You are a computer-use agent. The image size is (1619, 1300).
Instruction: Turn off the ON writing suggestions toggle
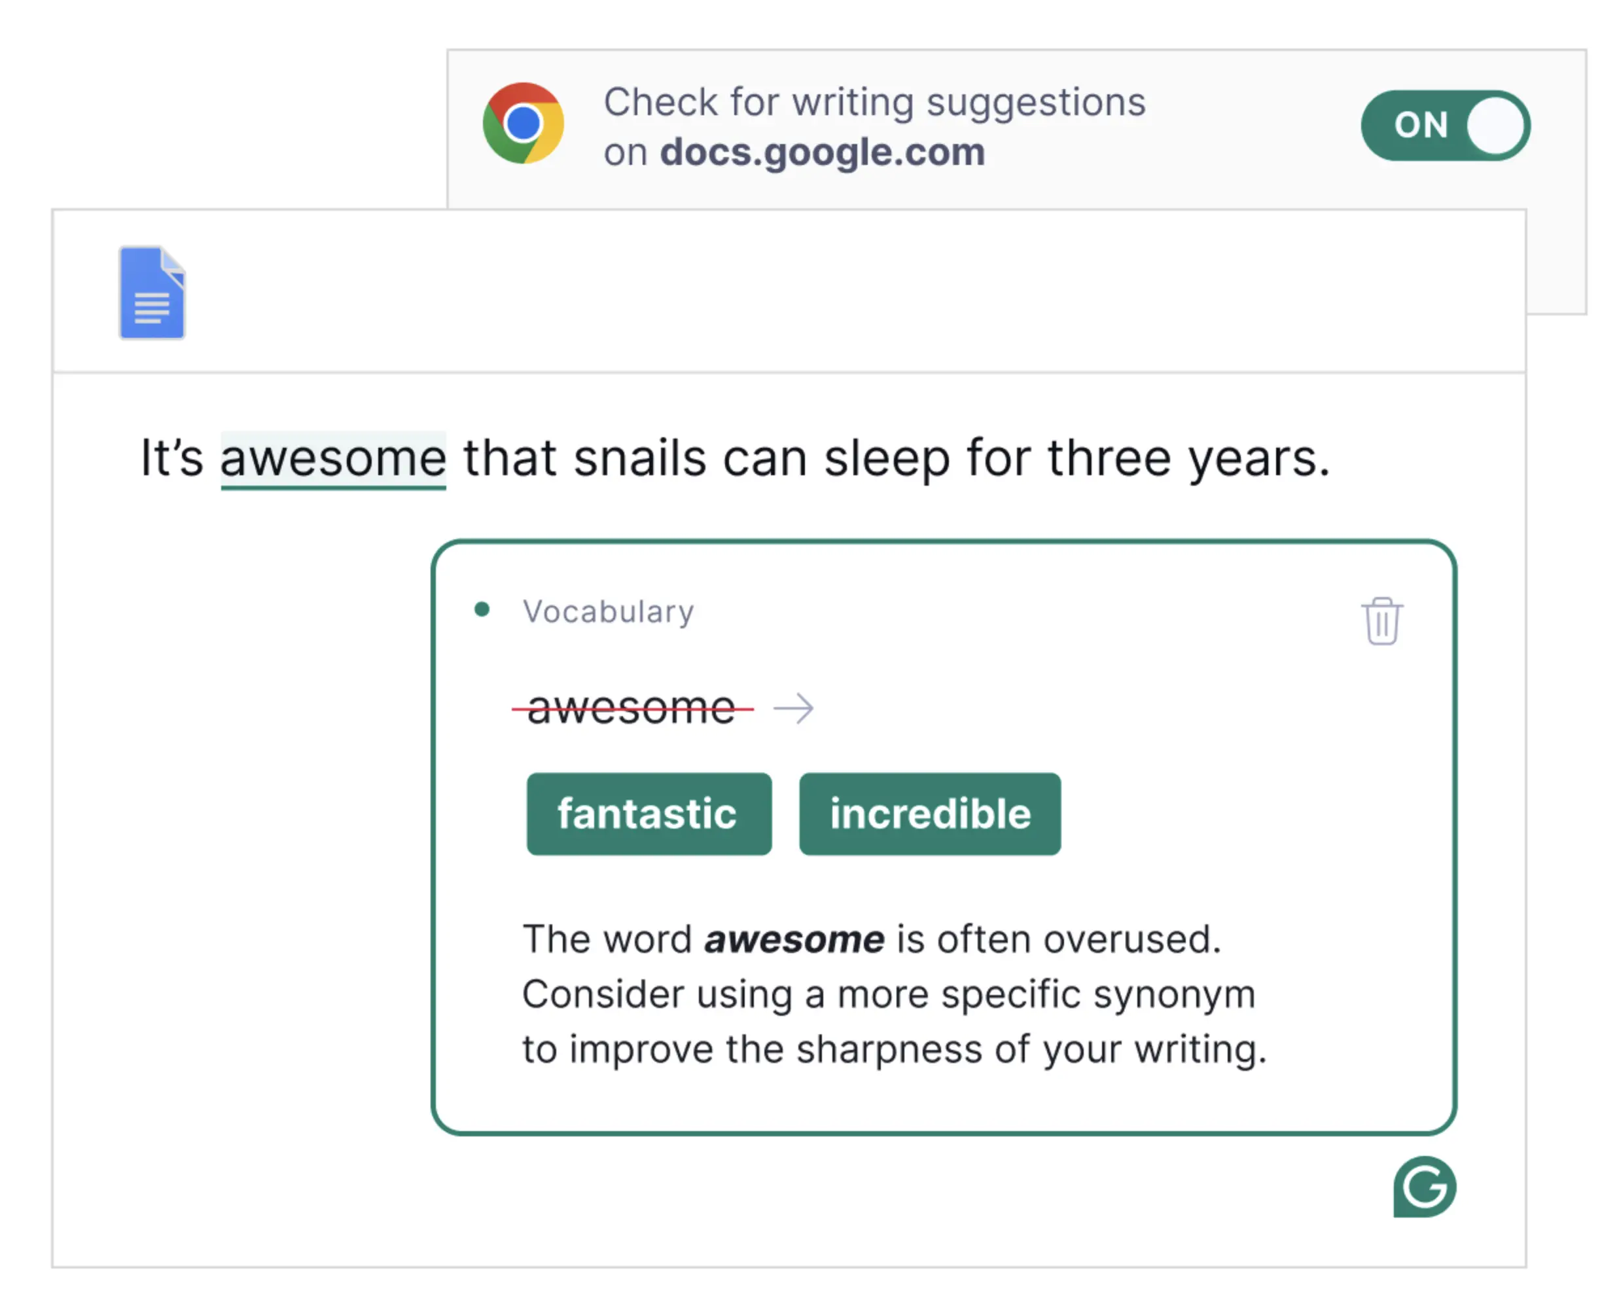point(1445,126)
